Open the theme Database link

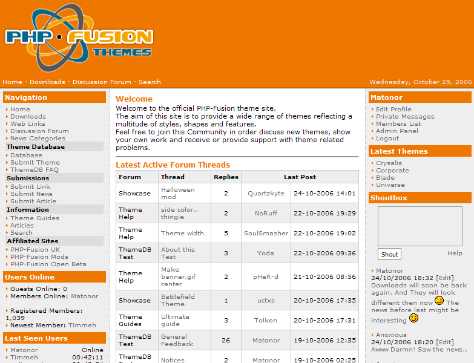(26, 155)
